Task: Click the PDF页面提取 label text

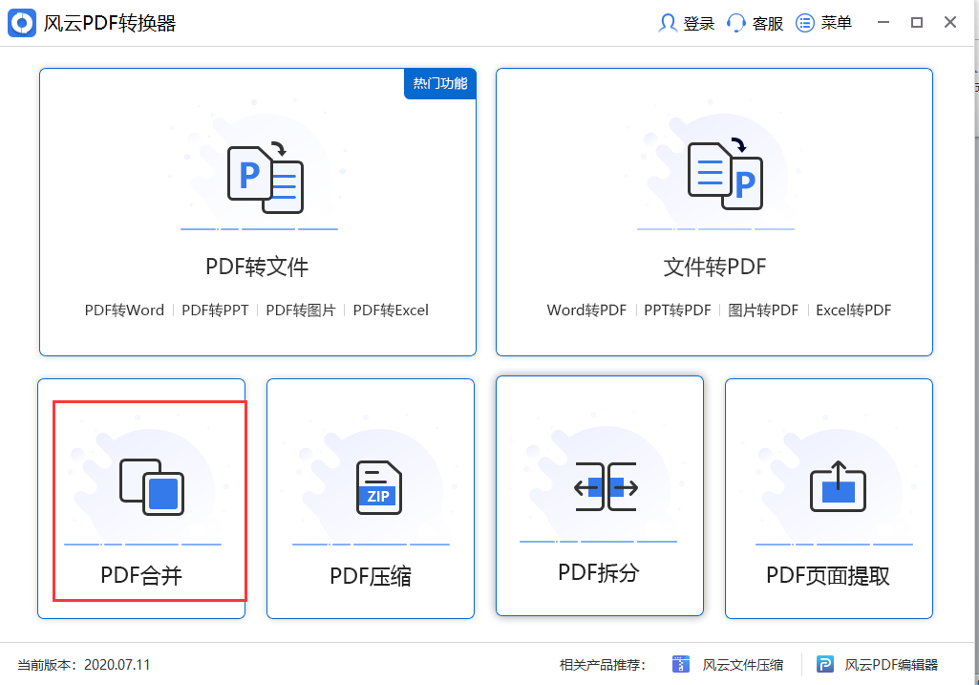Action: (828, 576)
